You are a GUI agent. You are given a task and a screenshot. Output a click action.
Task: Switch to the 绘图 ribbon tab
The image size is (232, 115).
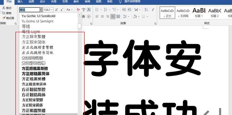pos(31,2)
